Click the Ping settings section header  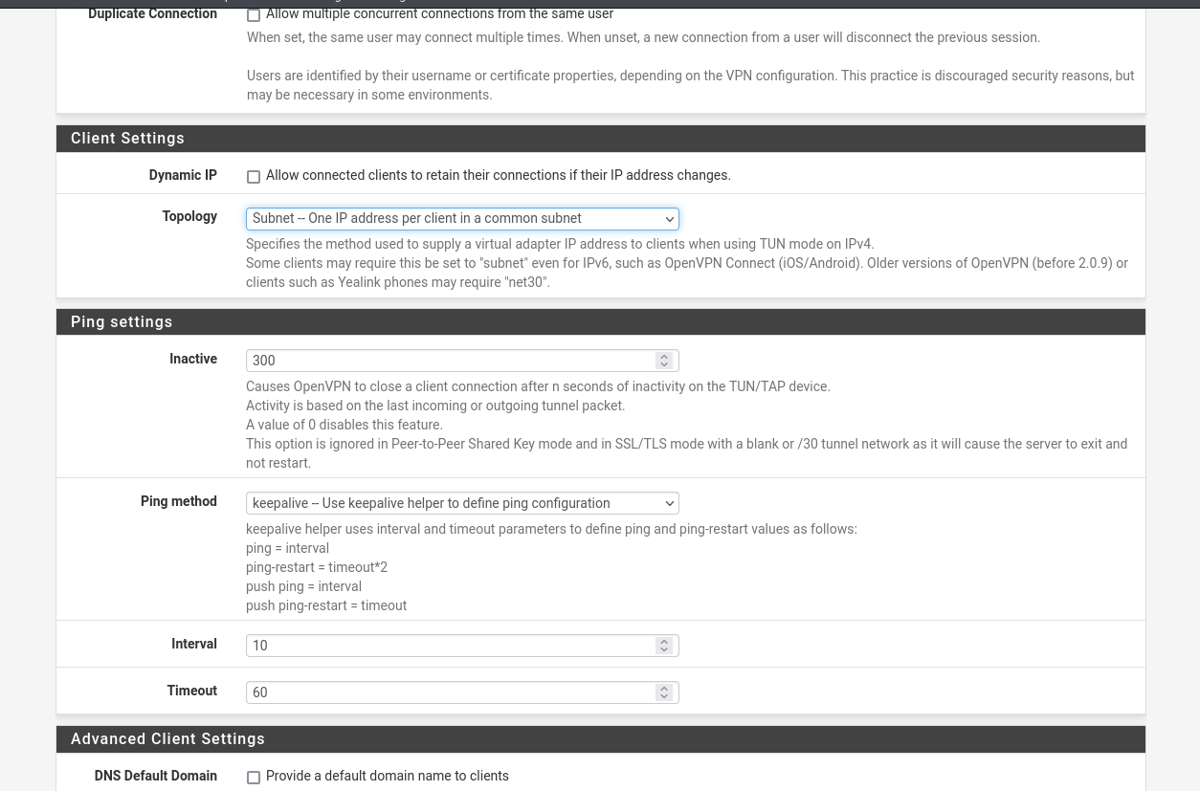122,322
